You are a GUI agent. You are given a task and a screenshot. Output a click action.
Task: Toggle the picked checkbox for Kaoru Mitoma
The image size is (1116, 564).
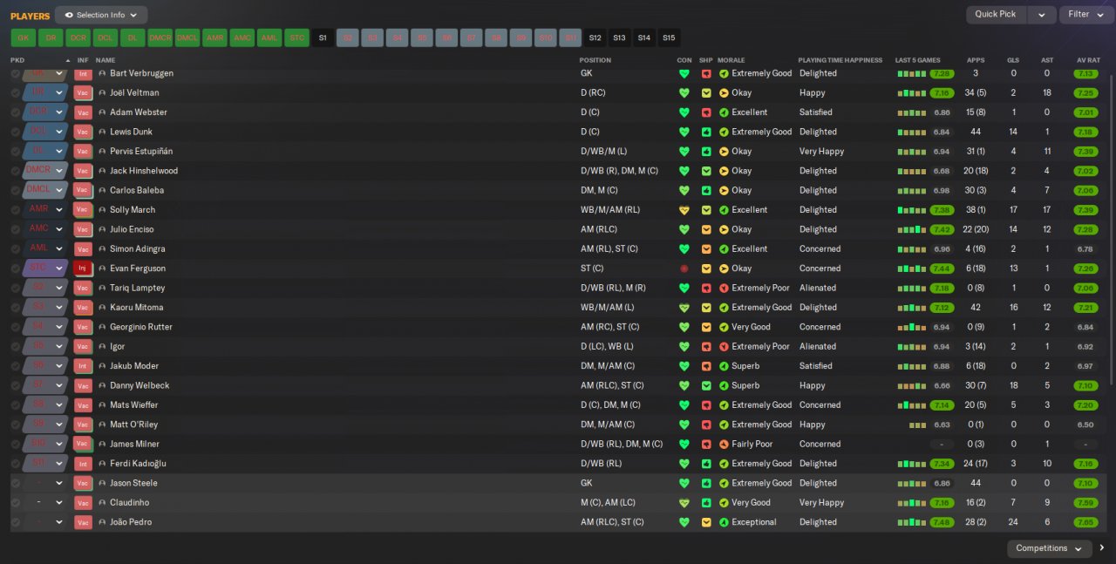16,308
